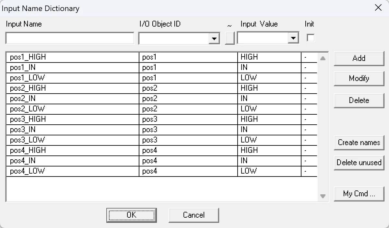
Task: Click the Delete button
Action: click(x=359, y=100)
